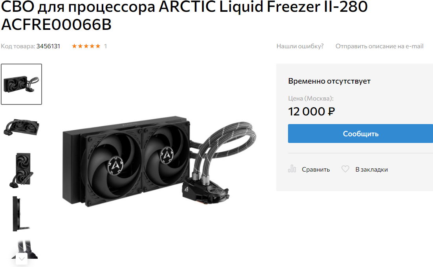
Task: Click the Сравнить text link
Action: (316, 169)
